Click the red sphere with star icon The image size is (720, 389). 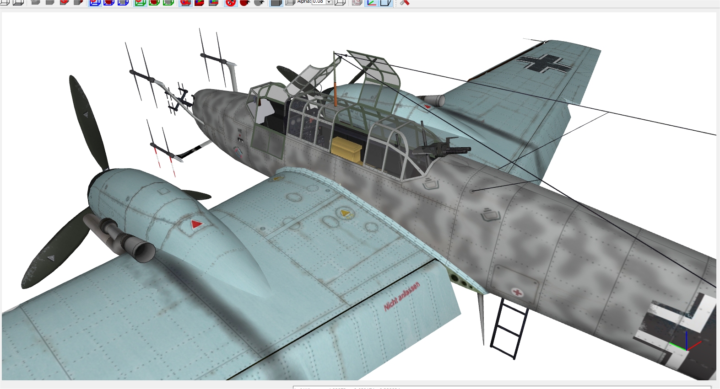[x=245, y=2]
